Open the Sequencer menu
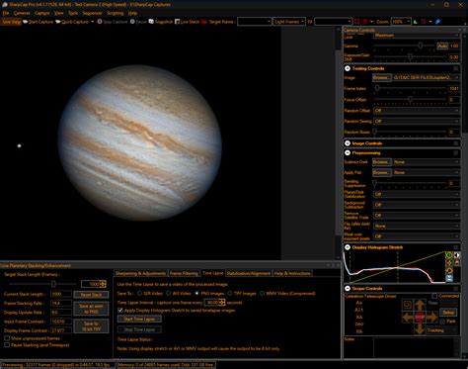This screenshot has height=369, width=468. point(92,13)
